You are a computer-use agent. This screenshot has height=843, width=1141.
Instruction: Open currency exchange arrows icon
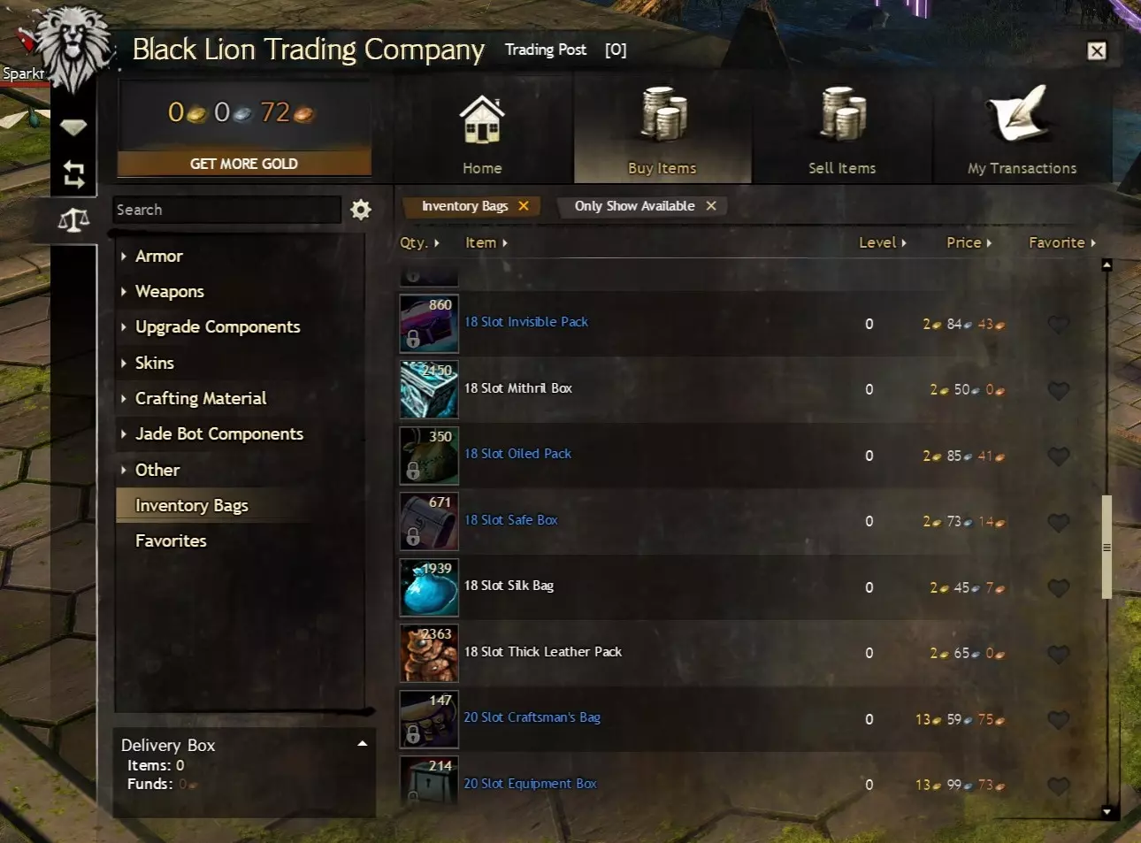point(73,174)
